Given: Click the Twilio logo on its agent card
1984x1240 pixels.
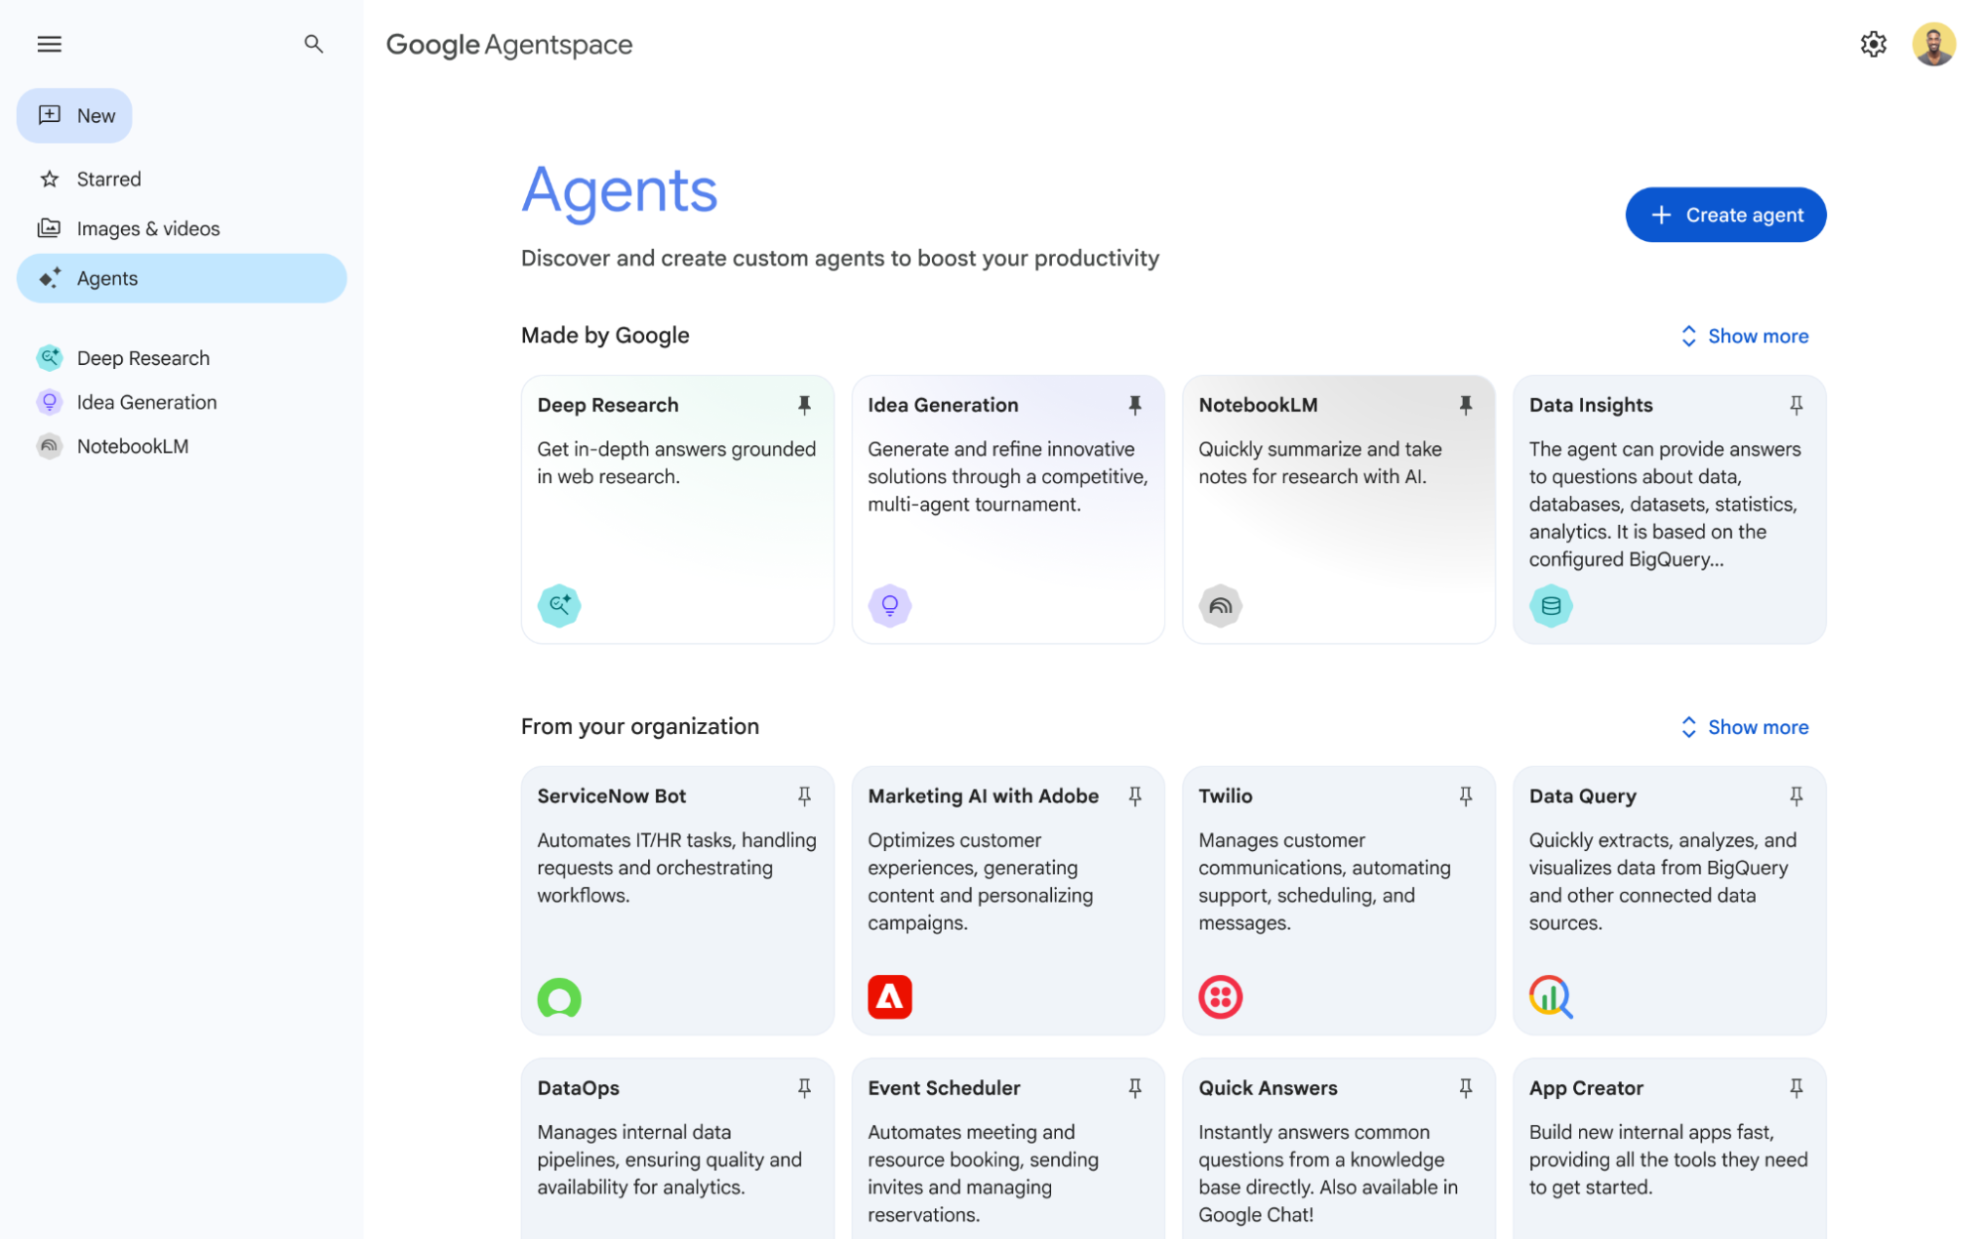Looking at the screenshot, I should click(x=1221, y=997).
